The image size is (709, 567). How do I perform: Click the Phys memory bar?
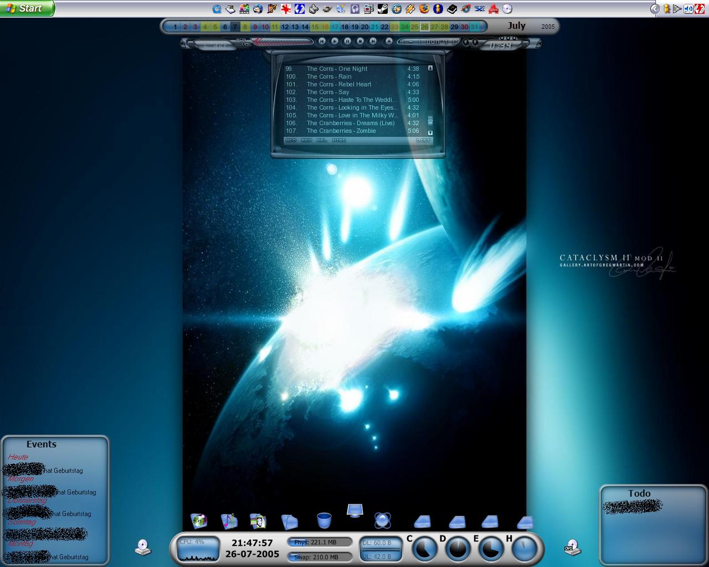(320, 542)
